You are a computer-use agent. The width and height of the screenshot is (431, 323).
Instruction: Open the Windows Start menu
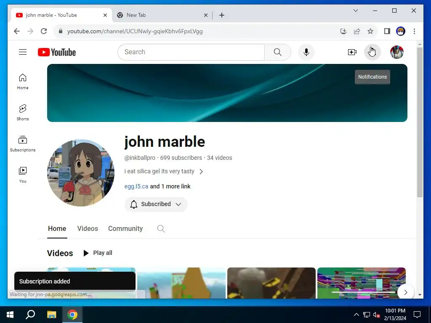(10, 315)
